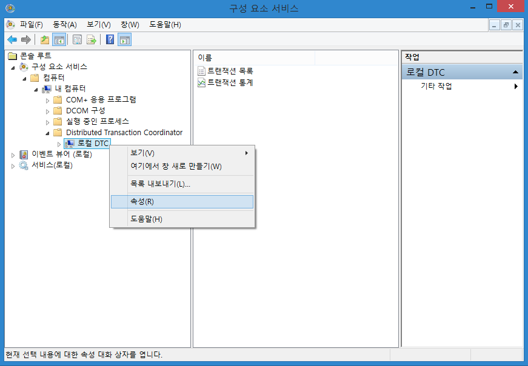Click the application icon in title bar

(x=10, y=8)
